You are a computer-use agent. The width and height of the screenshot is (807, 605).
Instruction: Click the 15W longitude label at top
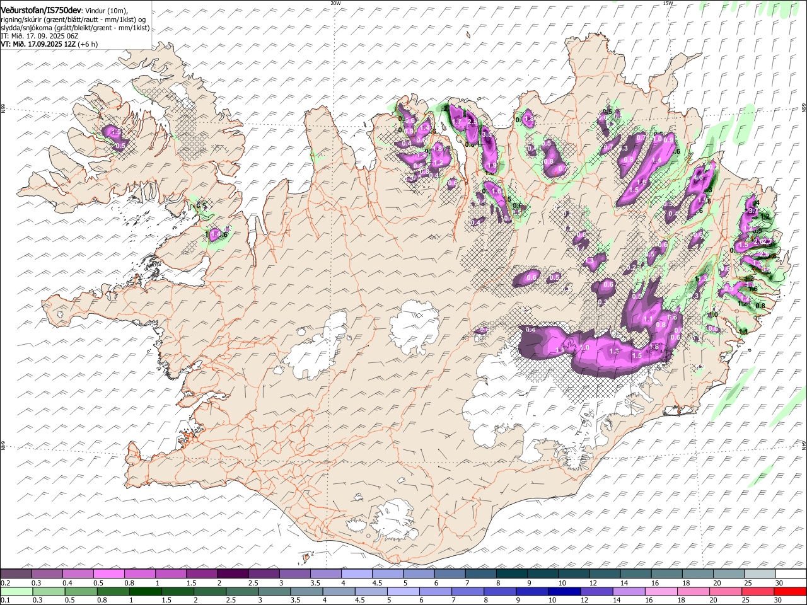pos(668,3)
